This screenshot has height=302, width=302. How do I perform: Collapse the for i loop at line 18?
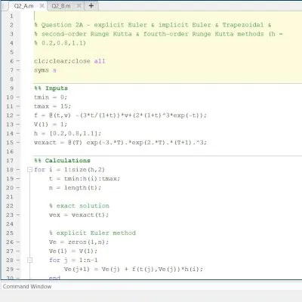[x=29, y=170]
